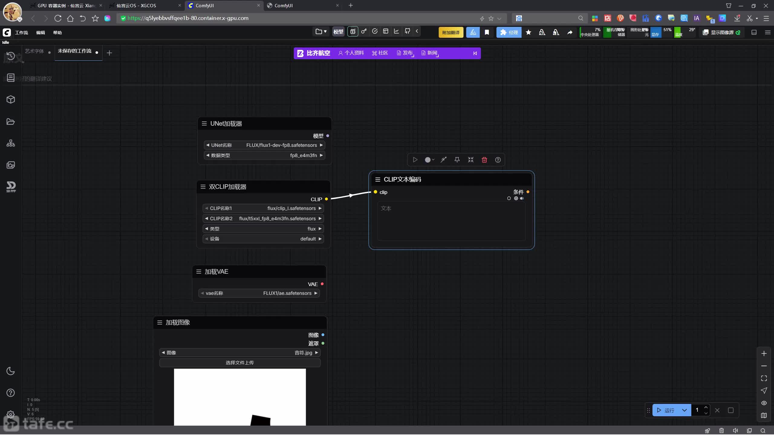
Task: Open the 类型 flux selector
Action: [263, 229]
